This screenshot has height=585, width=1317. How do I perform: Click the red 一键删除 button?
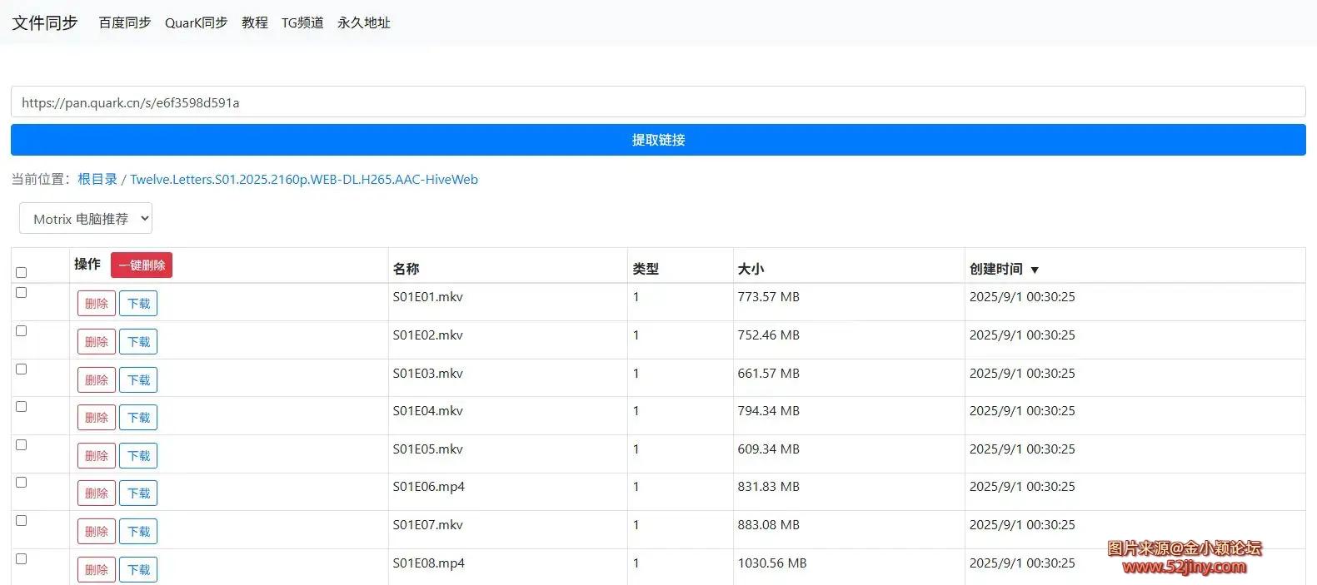coord(142,265)
